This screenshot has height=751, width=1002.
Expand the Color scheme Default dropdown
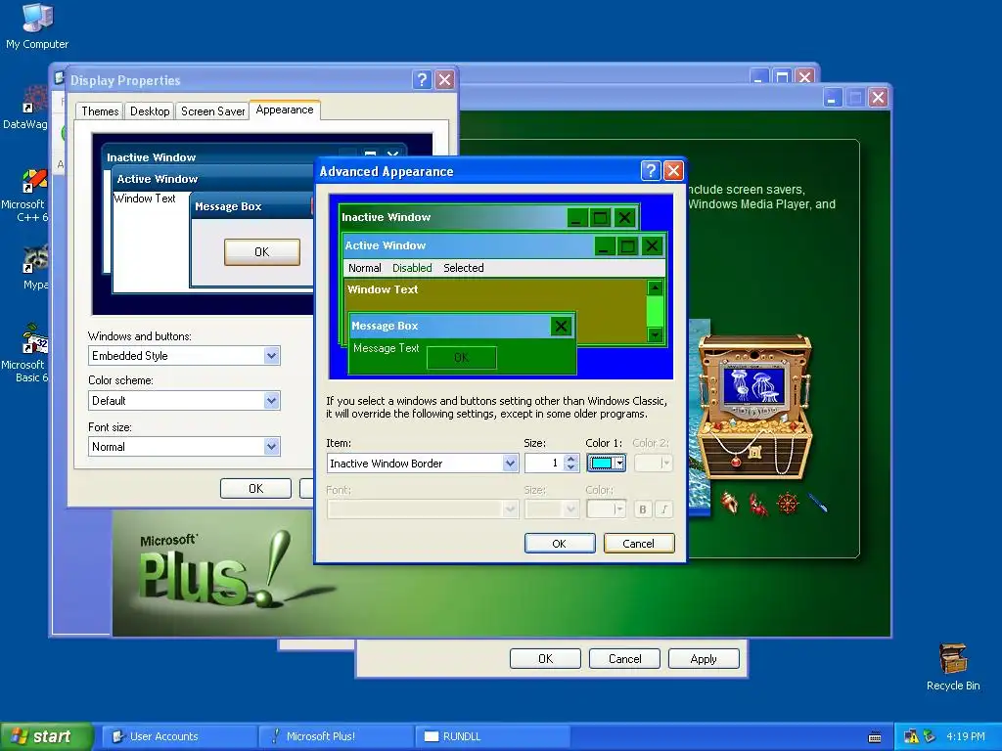(272, 400)
